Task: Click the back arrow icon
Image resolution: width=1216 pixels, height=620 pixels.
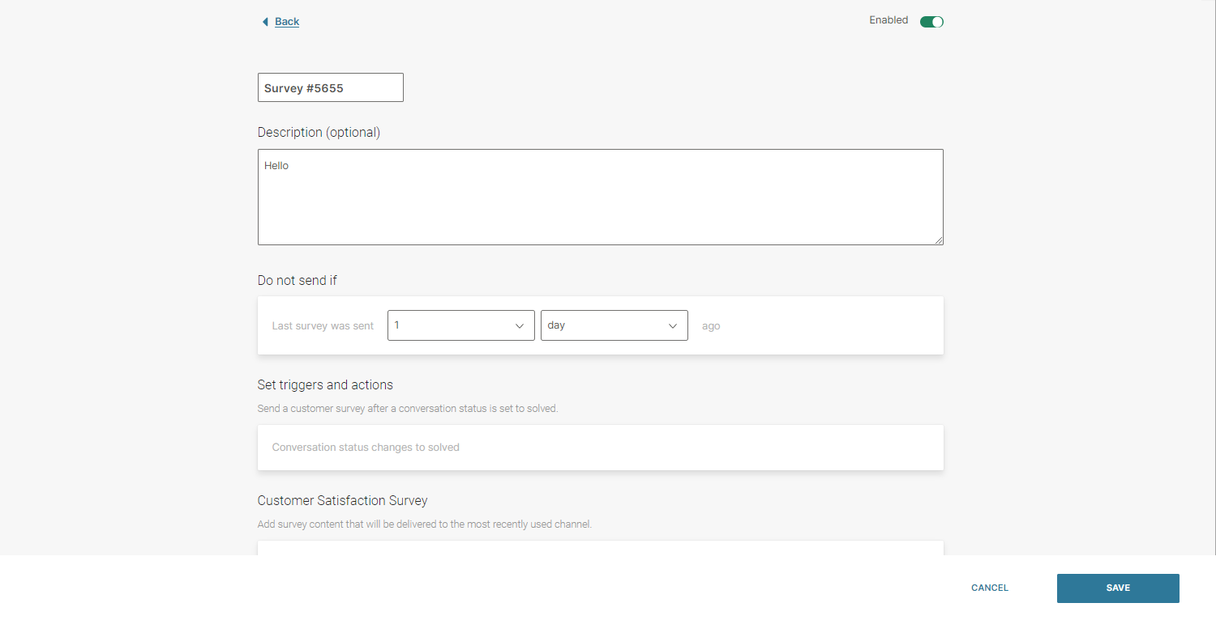Action: point(264,22)
